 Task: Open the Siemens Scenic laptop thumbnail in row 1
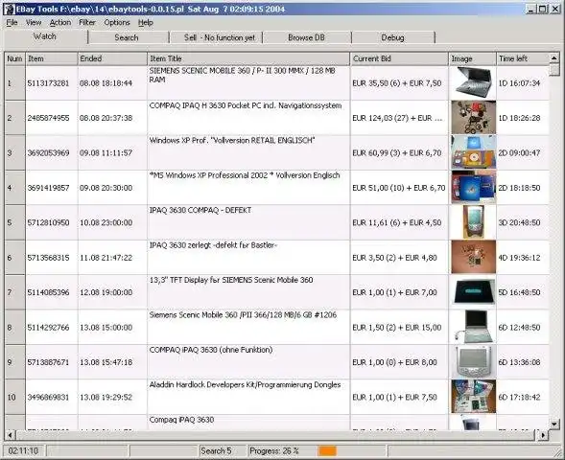(474, 83)
